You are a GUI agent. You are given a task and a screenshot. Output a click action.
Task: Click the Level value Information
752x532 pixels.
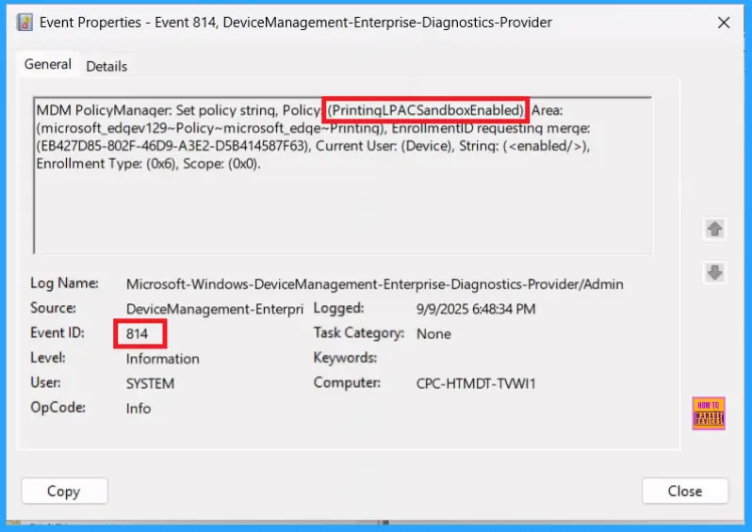coord(163,359)
